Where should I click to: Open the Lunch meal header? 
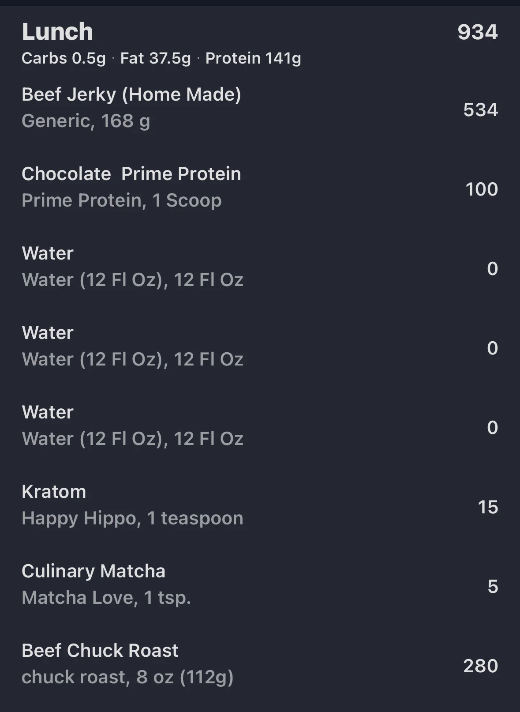coord(260,42)
